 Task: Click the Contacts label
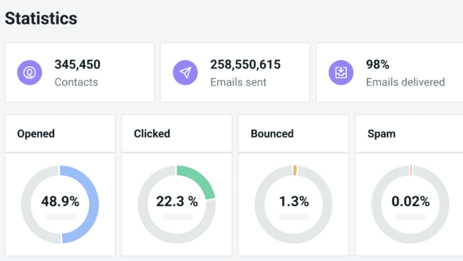coord(76,82)
